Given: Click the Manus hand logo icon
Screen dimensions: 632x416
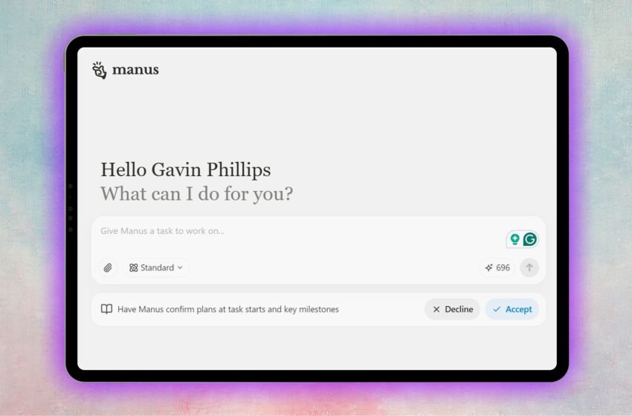Looking at the screenshot, I should 99,70.
